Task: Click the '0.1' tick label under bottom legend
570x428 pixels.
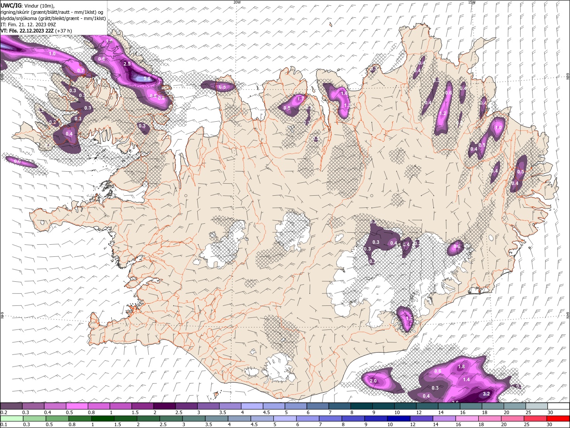Action: [x=4, y=424]
